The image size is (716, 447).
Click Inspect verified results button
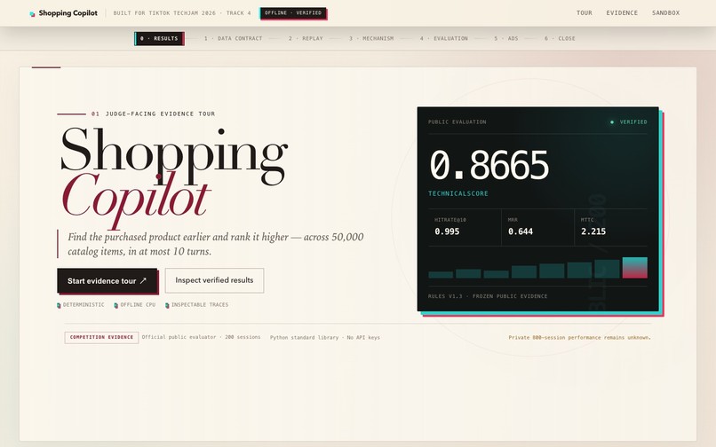214,280
